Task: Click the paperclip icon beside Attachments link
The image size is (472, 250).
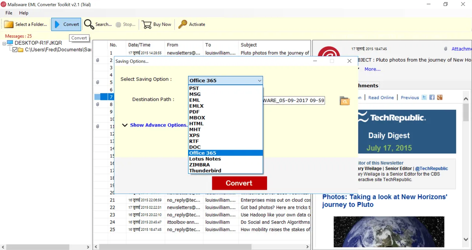Action: click(445, 49)
